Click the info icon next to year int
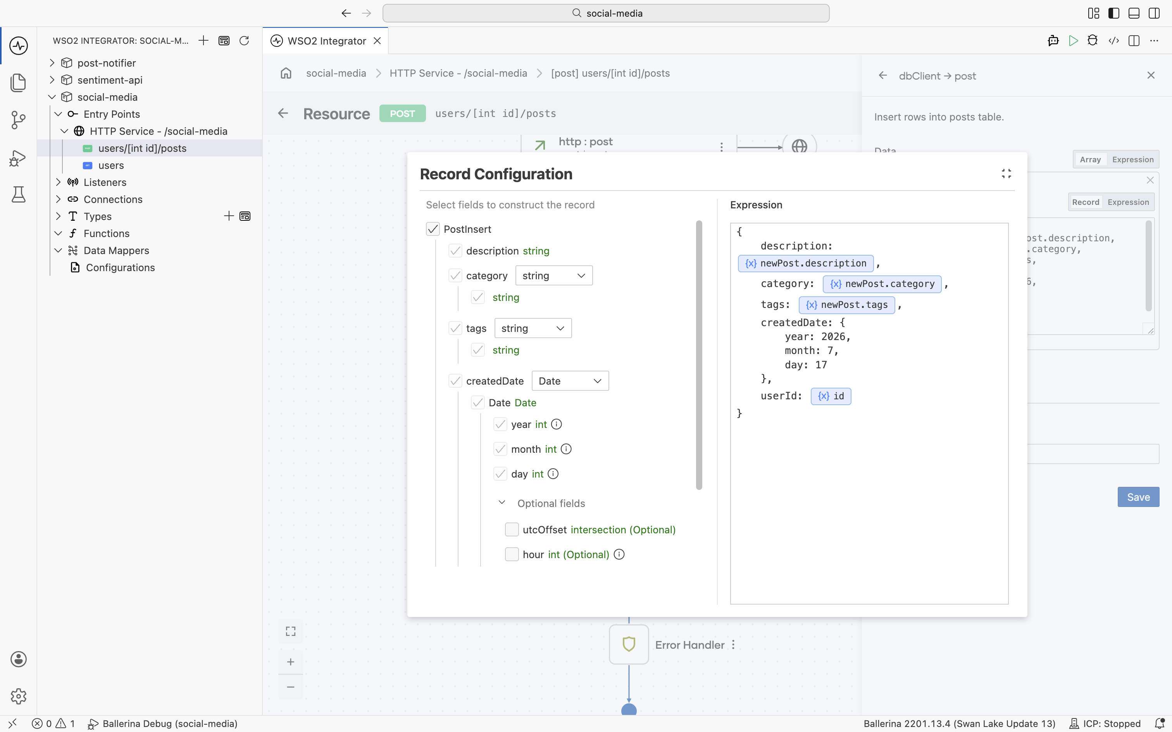Viewport: 1172px width, 732px height. (557, 424)
